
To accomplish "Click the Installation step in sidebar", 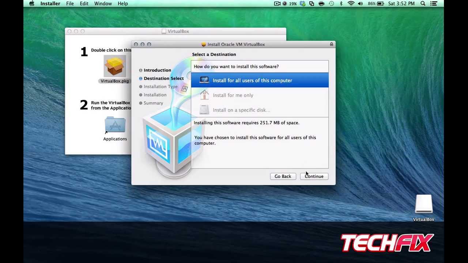I will [x=155, y=95].
